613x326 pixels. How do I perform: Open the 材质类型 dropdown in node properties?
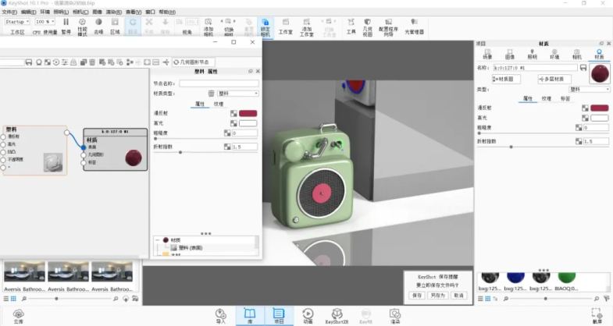[x=237, y=93]
